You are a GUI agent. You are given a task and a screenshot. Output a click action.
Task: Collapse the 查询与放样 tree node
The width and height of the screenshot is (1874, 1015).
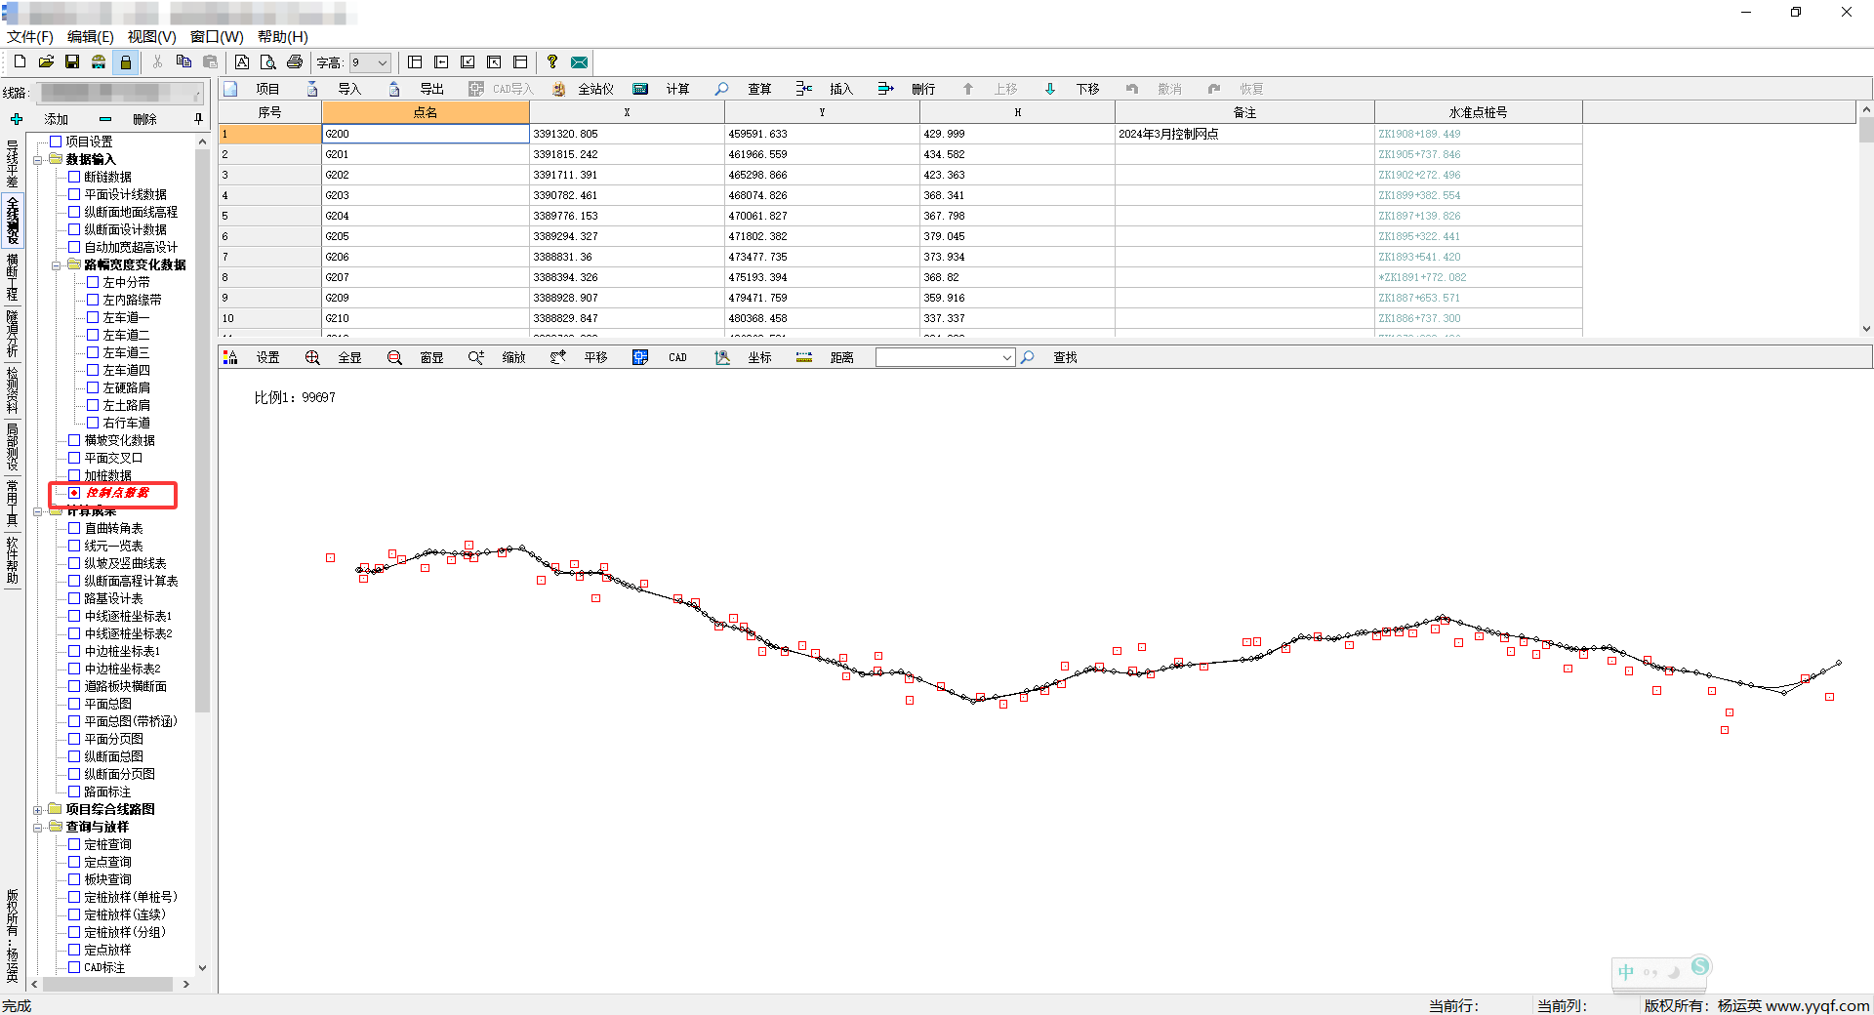(x=37, y=828)
